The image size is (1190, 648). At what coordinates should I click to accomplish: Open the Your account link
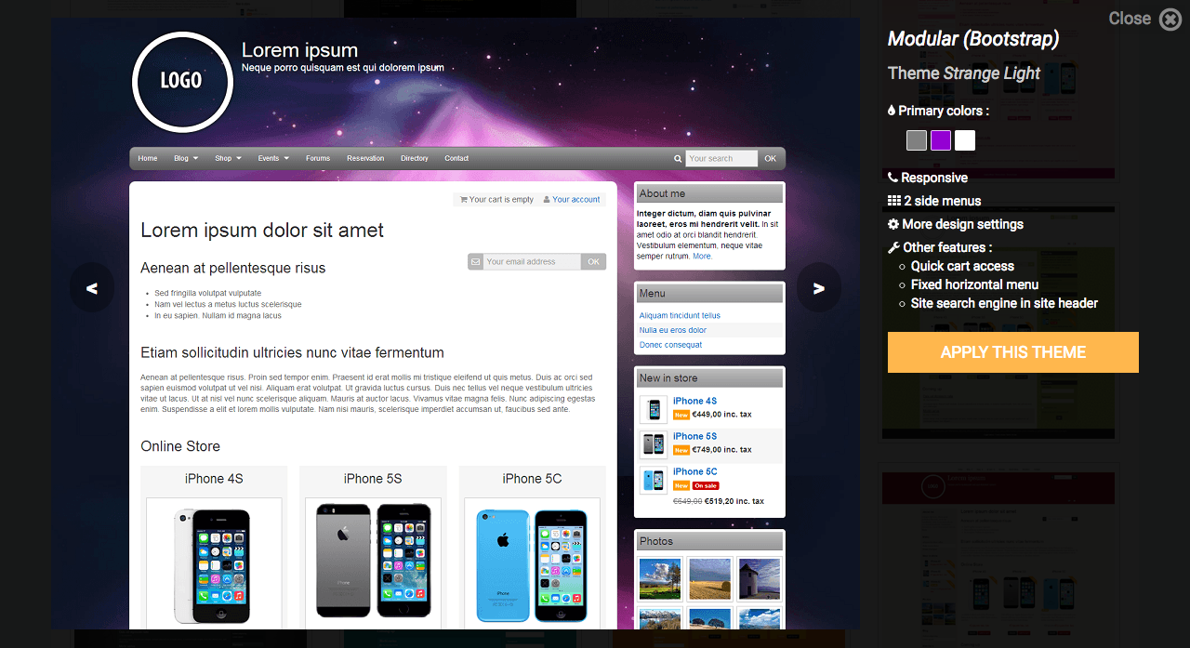tap(575, 199)
